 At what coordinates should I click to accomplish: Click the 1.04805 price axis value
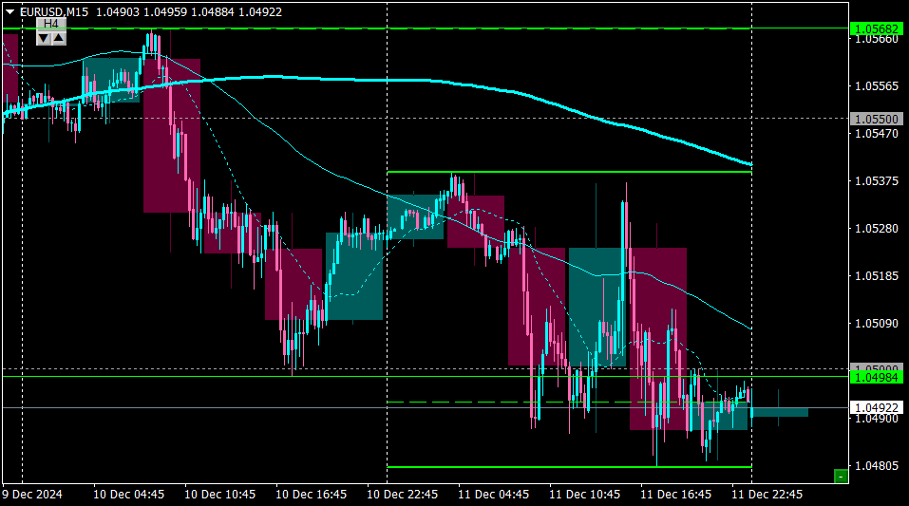877,465
